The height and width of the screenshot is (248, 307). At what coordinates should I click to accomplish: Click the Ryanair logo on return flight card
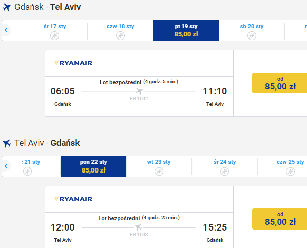pyautogui.click(x=73, y=199)
